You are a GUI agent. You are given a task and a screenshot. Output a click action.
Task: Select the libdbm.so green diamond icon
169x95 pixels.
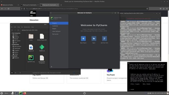42,47
